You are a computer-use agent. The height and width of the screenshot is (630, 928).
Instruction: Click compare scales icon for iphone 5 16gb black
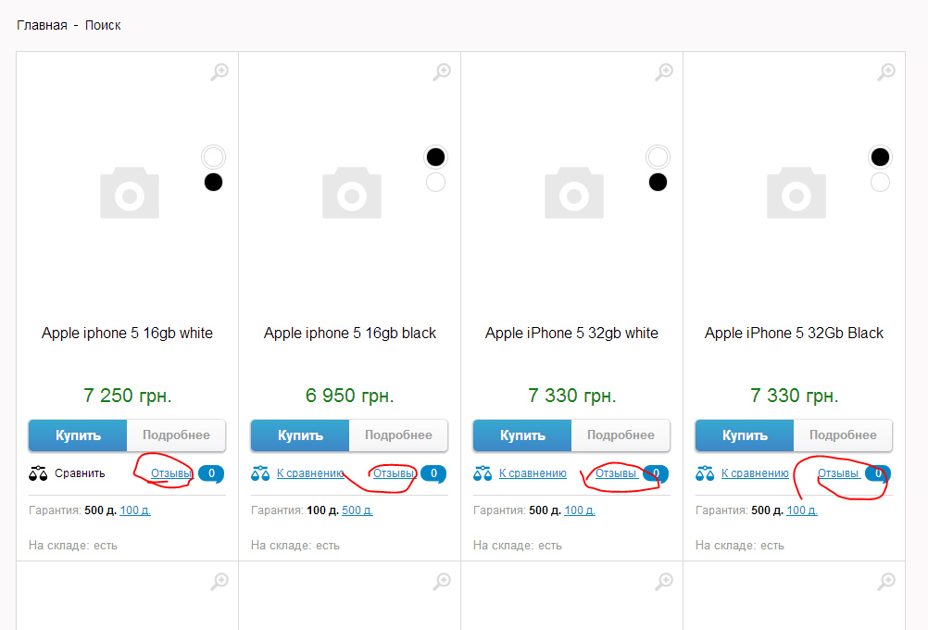coord(260,473)
